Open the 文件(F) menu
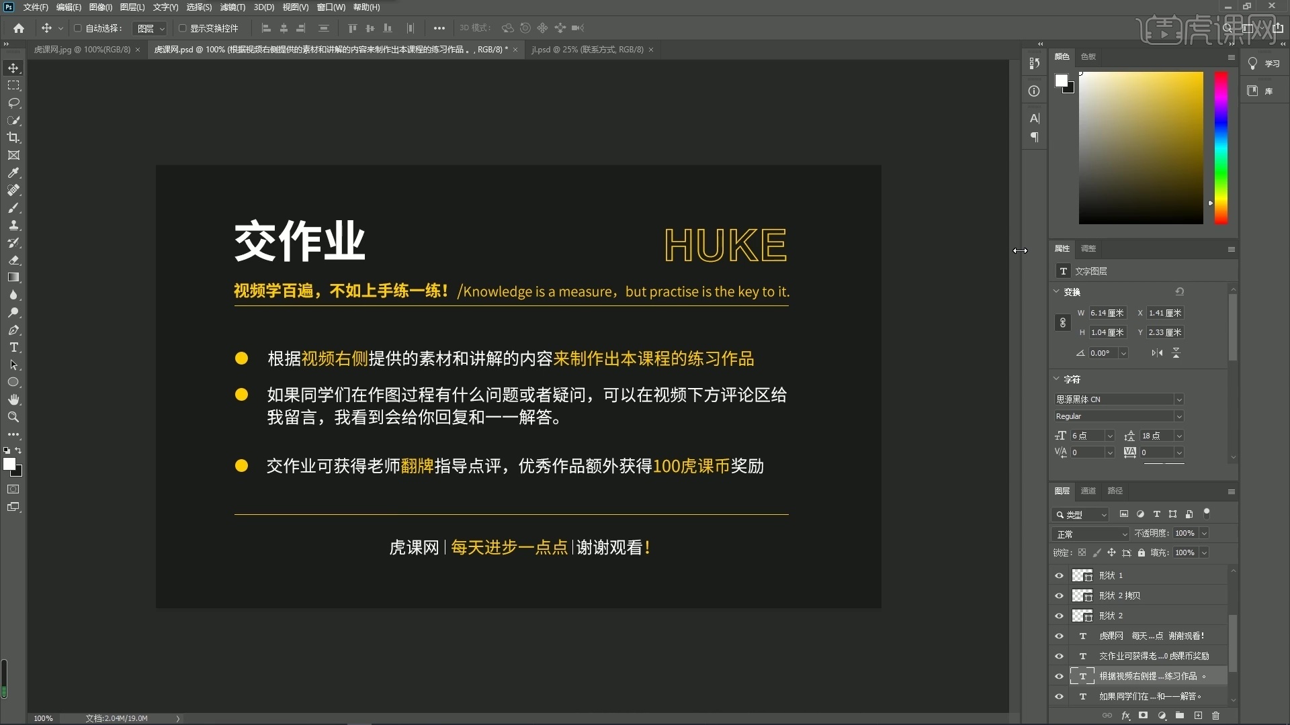Viewport: 1290px width, 725px height. pos(36,7)
